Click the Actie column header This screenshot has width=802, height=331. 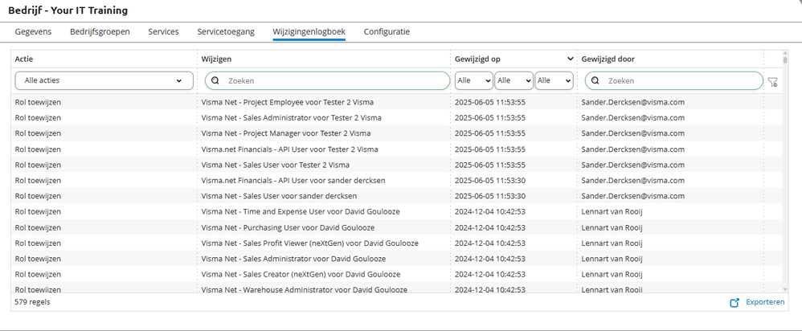[24, 59]
